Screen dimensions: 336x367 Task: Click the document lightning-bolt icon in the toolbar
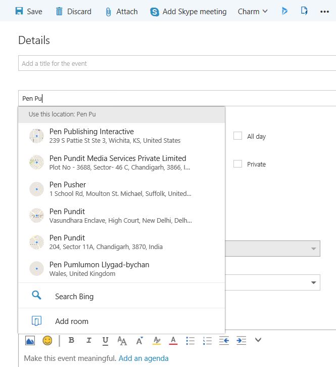(x=304, y=11)
